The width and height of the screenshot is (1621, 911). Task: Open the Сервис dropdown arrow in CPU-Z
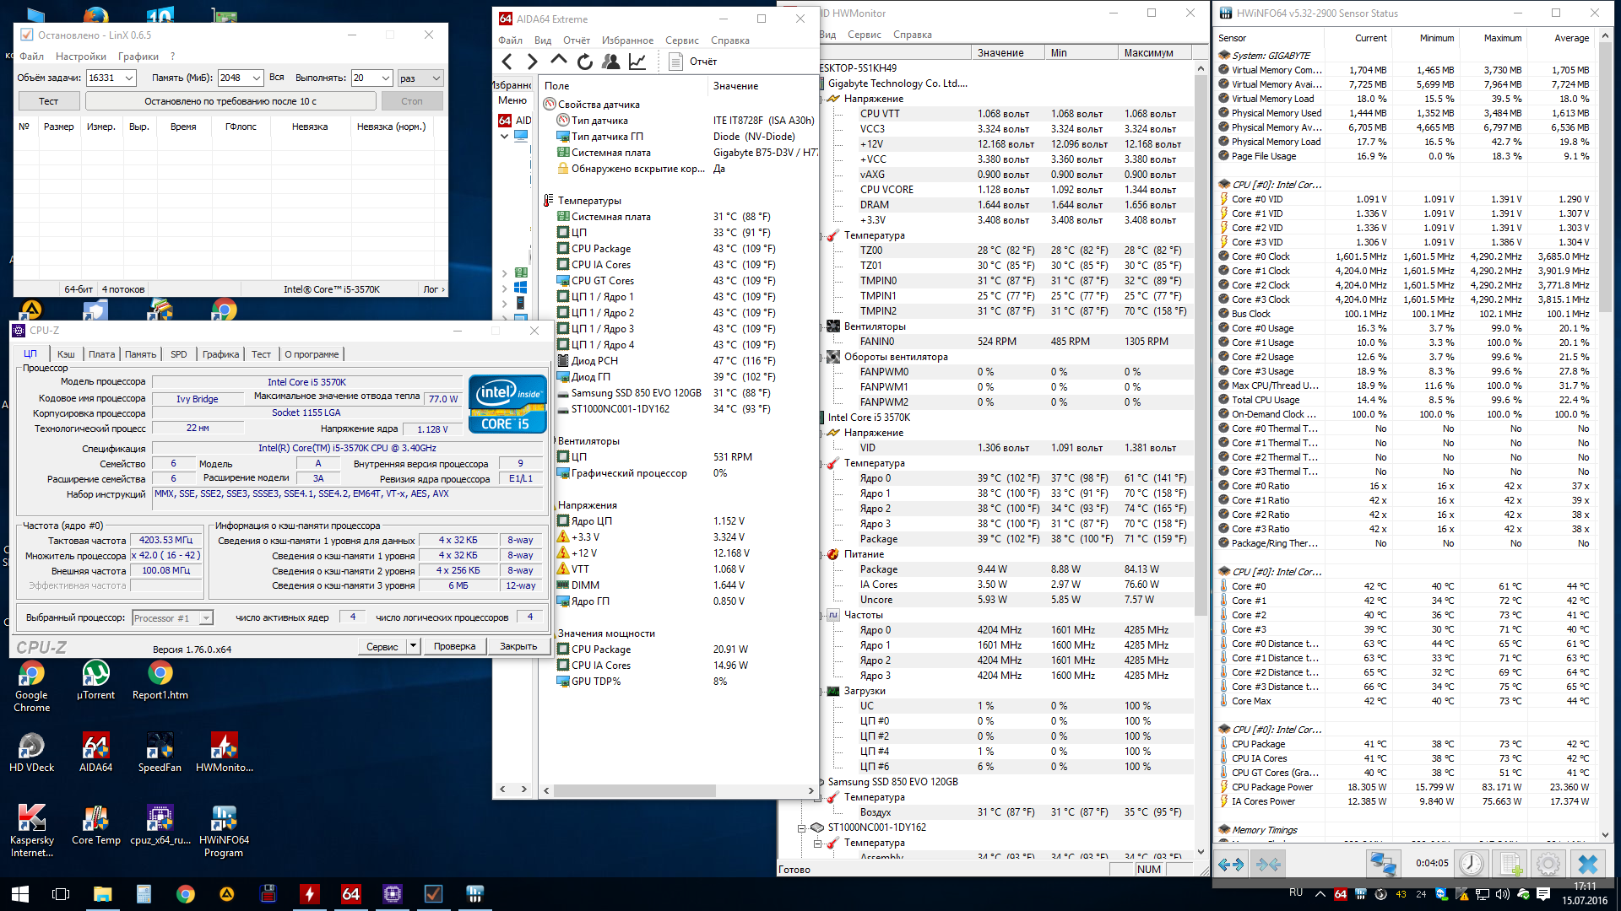(414, 646)
